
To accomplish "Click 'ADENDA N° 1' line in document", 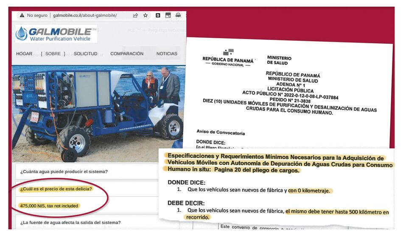I will (x=291, y=84).
